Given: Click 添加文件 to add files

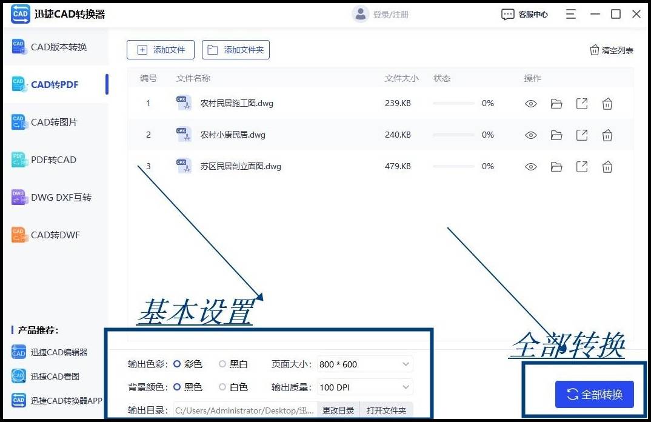Looking at the screenshot, I should pyautogui.click(x=159, y=50).
